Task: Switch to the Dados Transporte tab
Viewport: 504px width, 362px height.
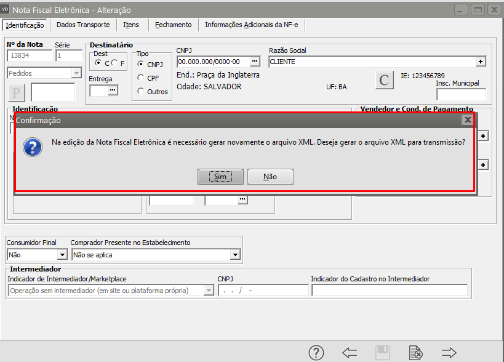Action: point(83,25)
